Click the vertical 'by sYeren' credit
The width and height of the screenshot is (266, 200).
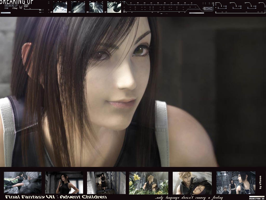pyautogui.click(x=260, y=182)
